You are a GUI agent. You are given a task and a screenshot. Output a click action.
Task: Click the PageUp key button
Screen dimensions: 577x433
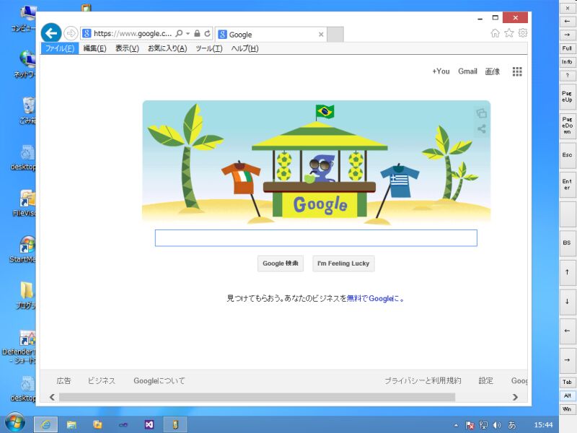[x=567, y=97]
